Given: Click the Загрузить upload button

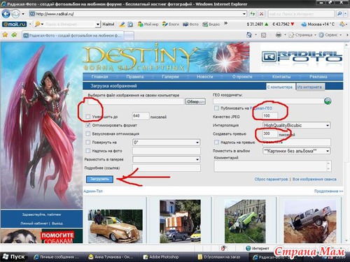Looking at the screenshot, I should 99,179.
